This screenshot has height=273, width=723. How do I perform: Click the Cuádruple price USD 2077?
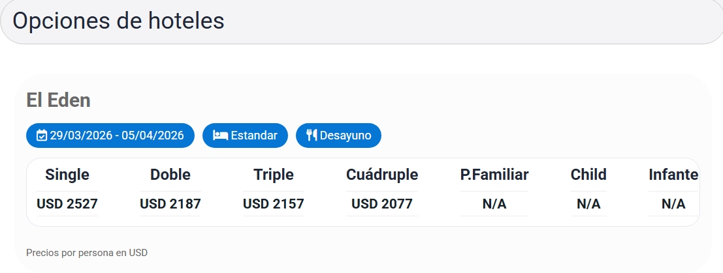click(382, 204)
